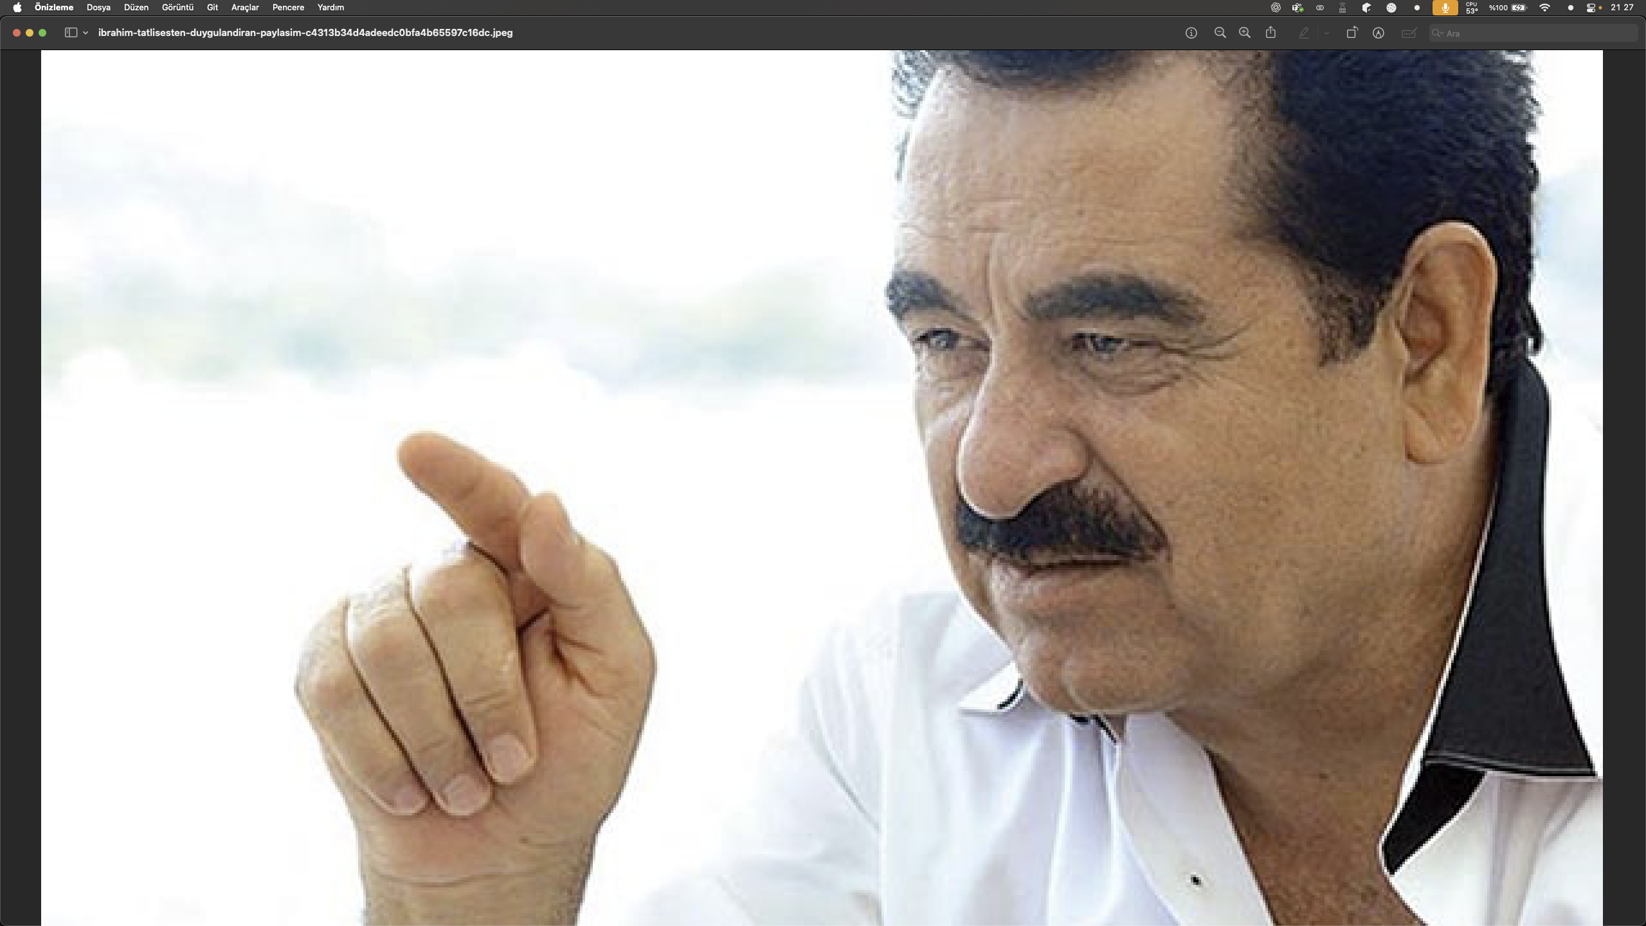Open search options magnifier dropdown
The height and width of the screenshot is (926, 1646).
coord(1438,33)
